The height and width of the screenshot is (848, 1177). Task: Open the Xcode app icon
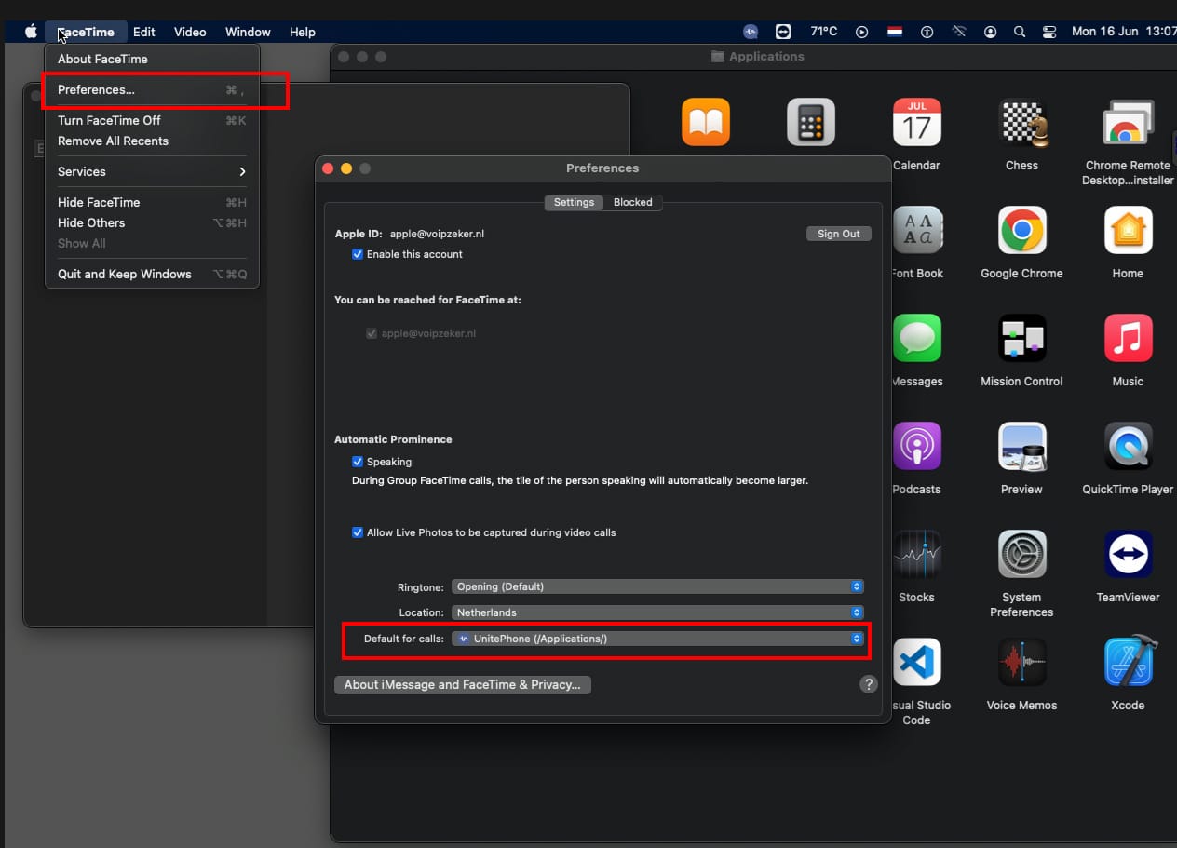point(1130,660)
